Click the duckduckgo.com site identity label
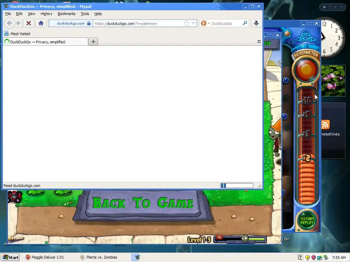 (70, 24)
